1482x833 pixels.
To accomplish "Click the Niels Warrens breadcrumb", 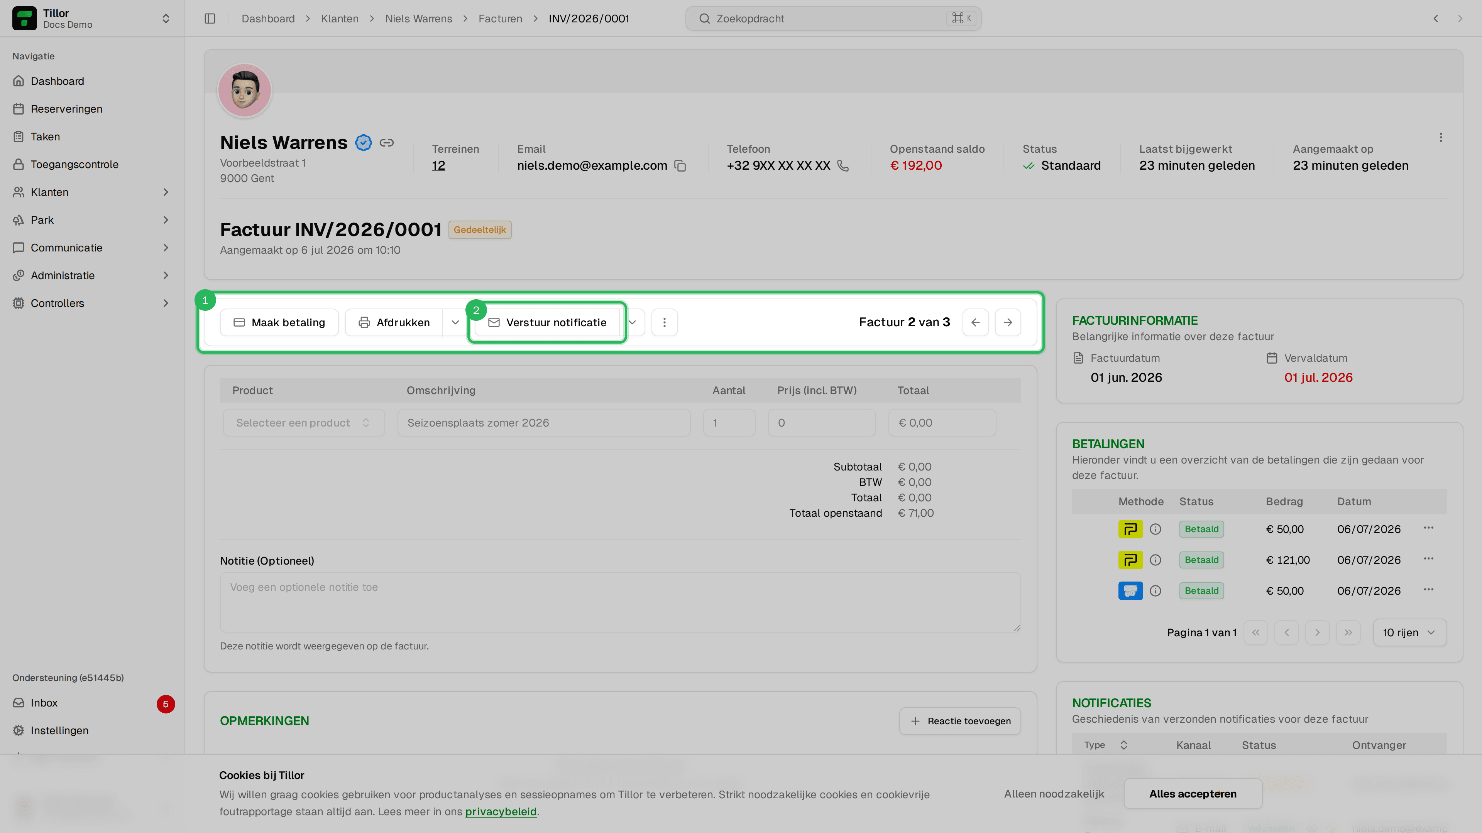I will pos(418,19).
